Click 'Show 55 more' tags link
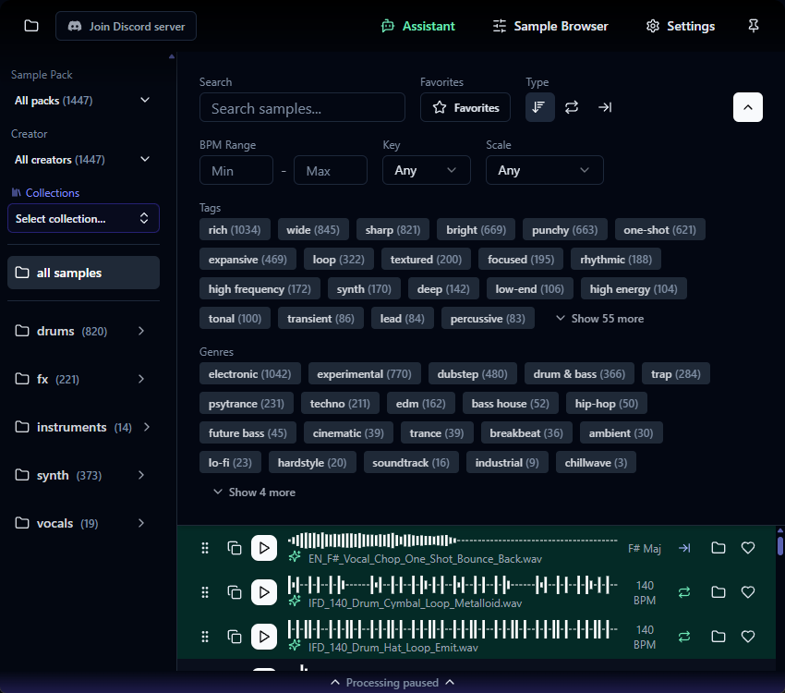The image size is (785, 693). click(599, 319)
